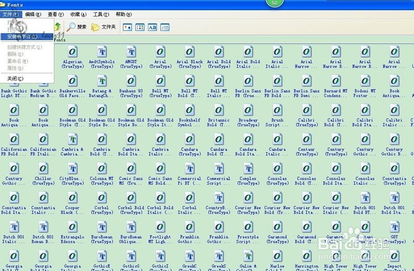Select the Freestyle Script font icon
Image resolution: width=414 pixels, height=271 pixels.
(x=248, y=227)
